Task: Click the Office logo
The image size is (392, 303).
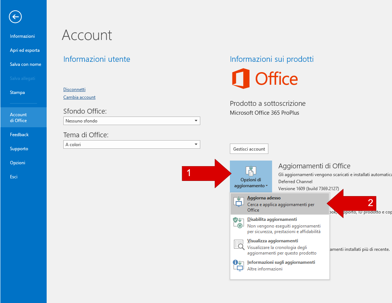Action: [x=265, y=78]
